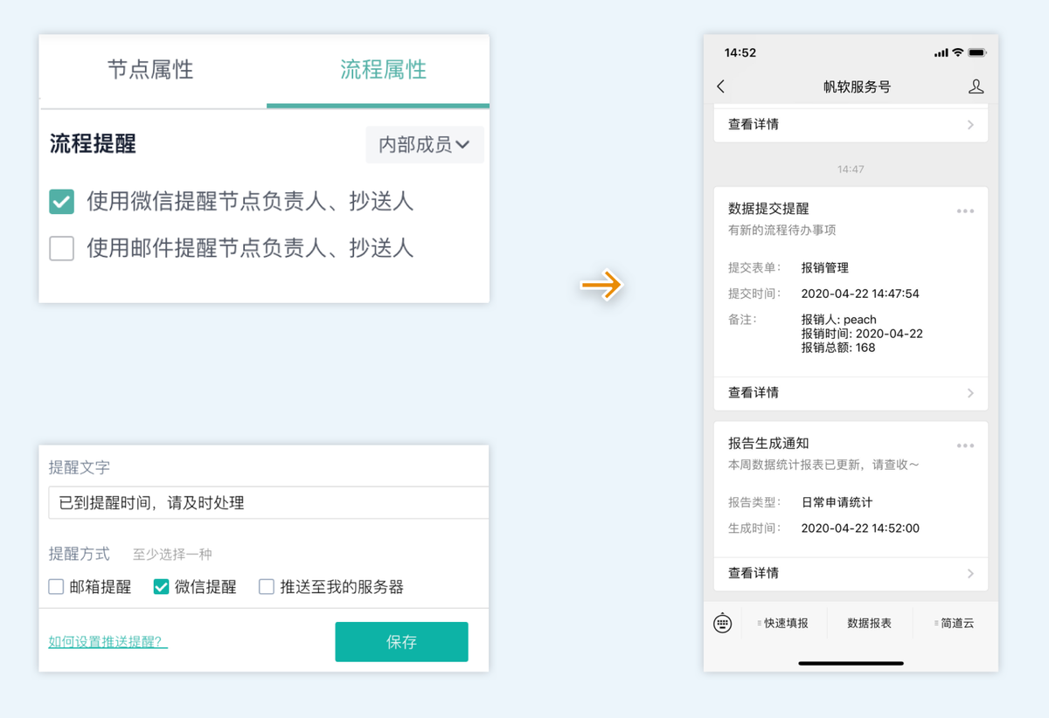This screenshot has width=1049, height=718.
Task: Enable 推送至我的服务器 option
Action: [x=266, y=586]
